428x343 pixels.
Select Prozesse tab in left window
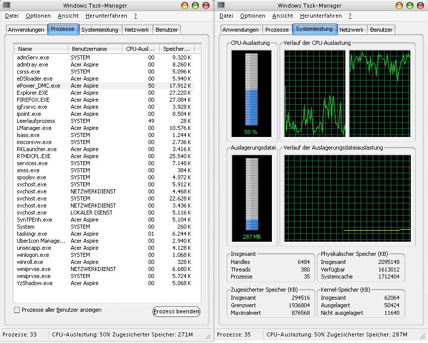[x=63, y=29]
